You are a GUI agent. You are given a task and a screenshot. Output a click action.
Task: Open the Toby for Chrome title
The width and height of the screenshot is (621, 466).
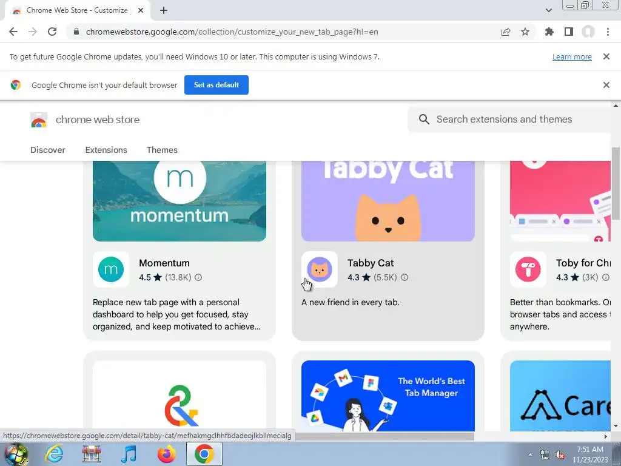583,263
